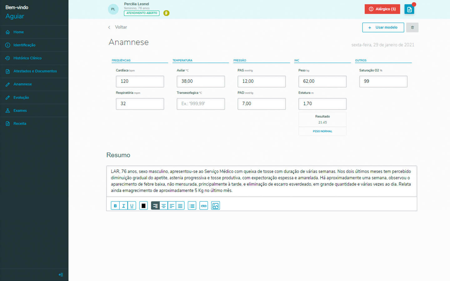450x281 pixels.
Task: Click the yellow badge next to Atendimento Aberto
Action: (166, 13)
